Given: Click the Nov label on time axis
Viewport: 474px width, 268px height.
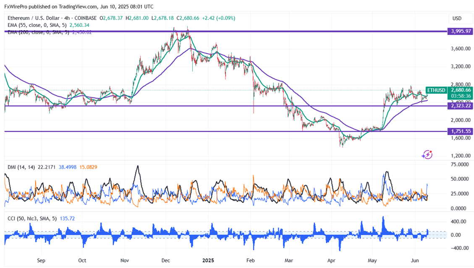Looking at the screenshot, I should pyautogui.click(x=125, y=260).
